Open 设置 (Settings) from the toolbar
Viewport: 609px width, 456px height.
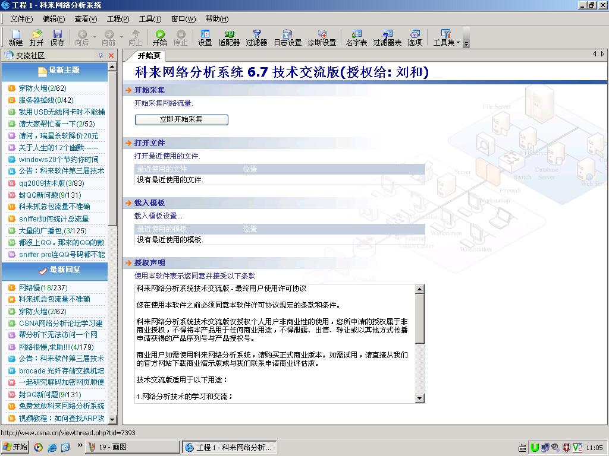[x=205, y=37]
